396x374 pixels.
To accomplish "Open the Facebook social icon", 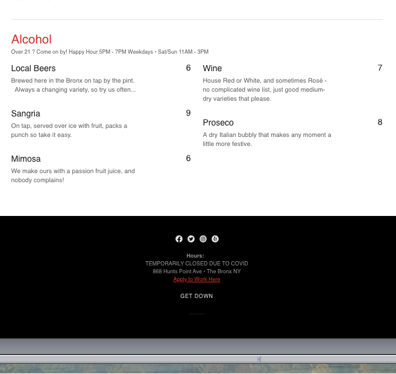I will (x=179, y=239).
